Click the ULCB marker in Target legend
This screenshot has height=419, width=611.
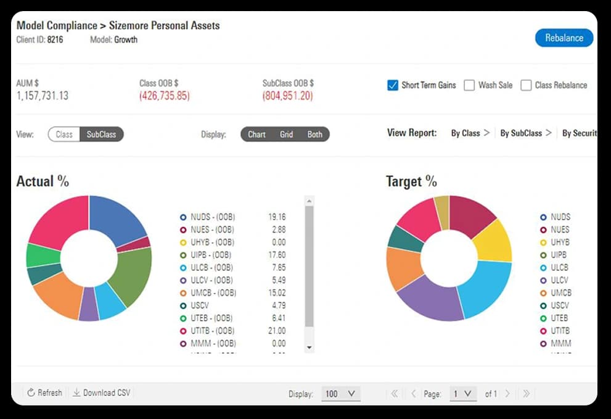[x=543, y=268]
